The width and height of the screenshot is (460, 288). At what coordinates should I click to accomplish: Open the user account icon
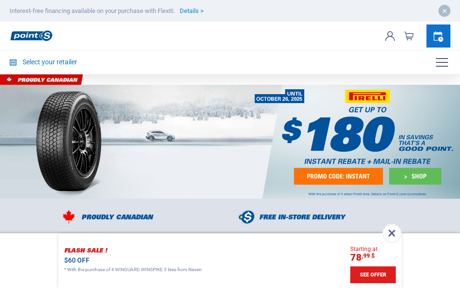point(390,36)
